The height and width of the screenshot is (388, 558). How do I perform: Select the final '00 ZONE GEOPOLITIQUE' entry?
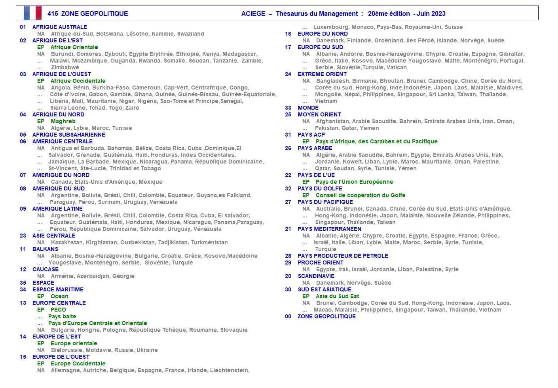pos(326,316)
